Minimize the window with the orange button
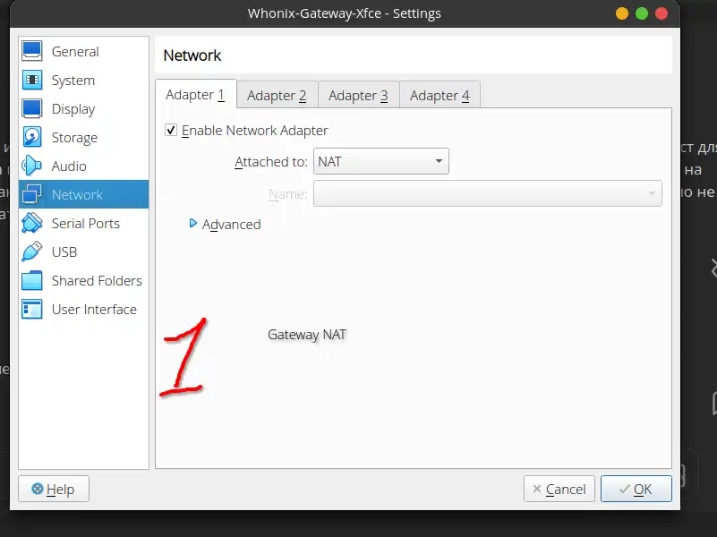The width and height of the screenshot is (717, 537). tap(622, 13)
